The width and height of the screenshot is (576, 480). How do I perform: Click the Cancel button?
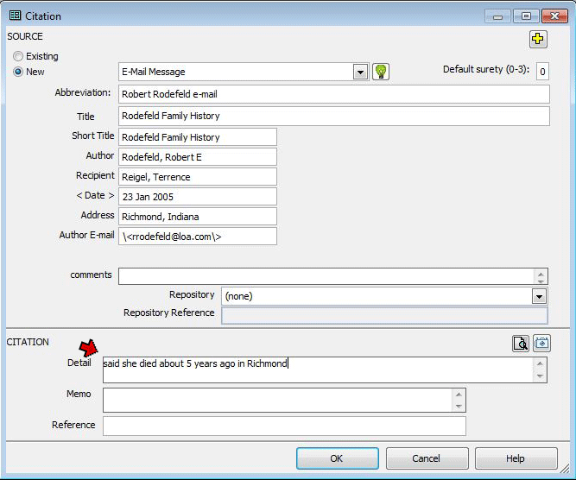coord(427,458)
